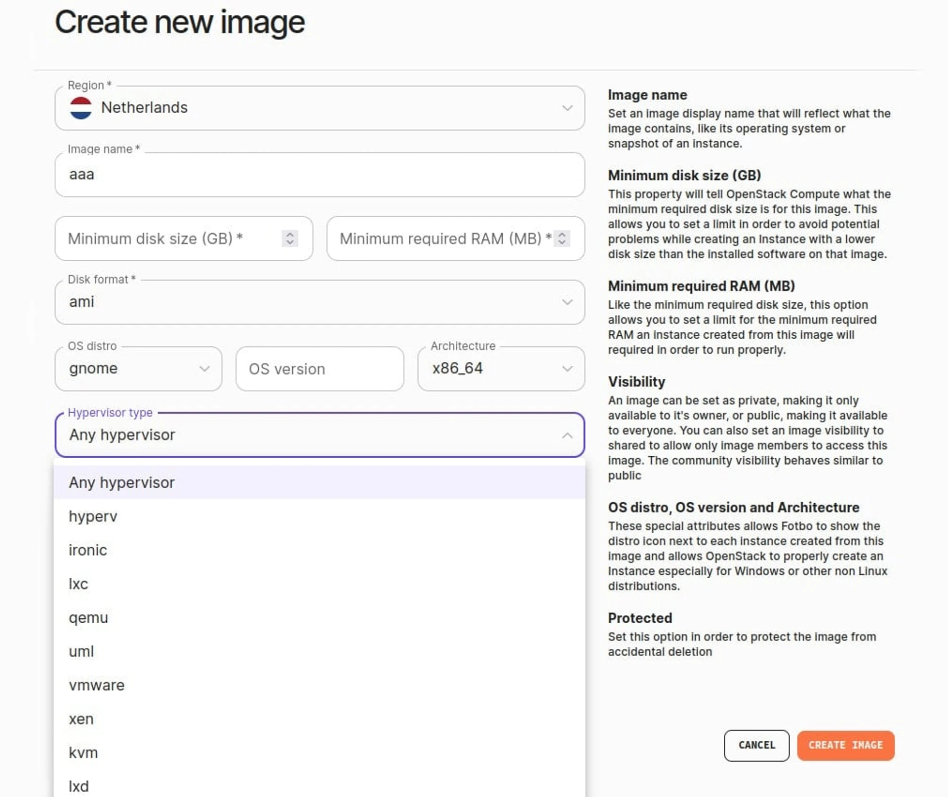The width and height of the screenshot is (948, 797).
Task: Click the Create new image page title
Action: click(180, 23)
